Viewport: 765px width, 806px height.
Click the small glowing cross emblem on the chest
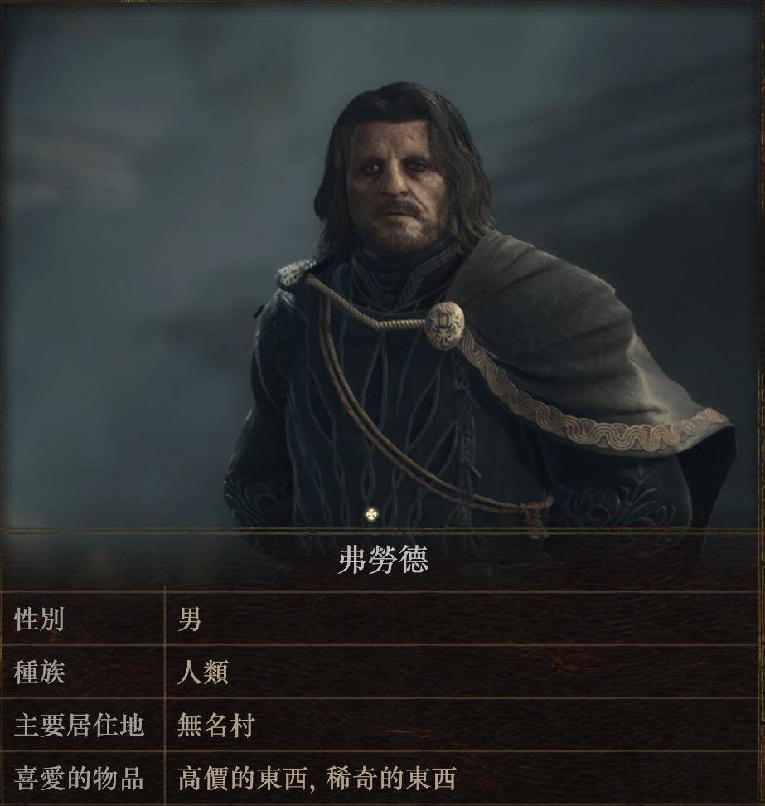[x=371, y=513]
